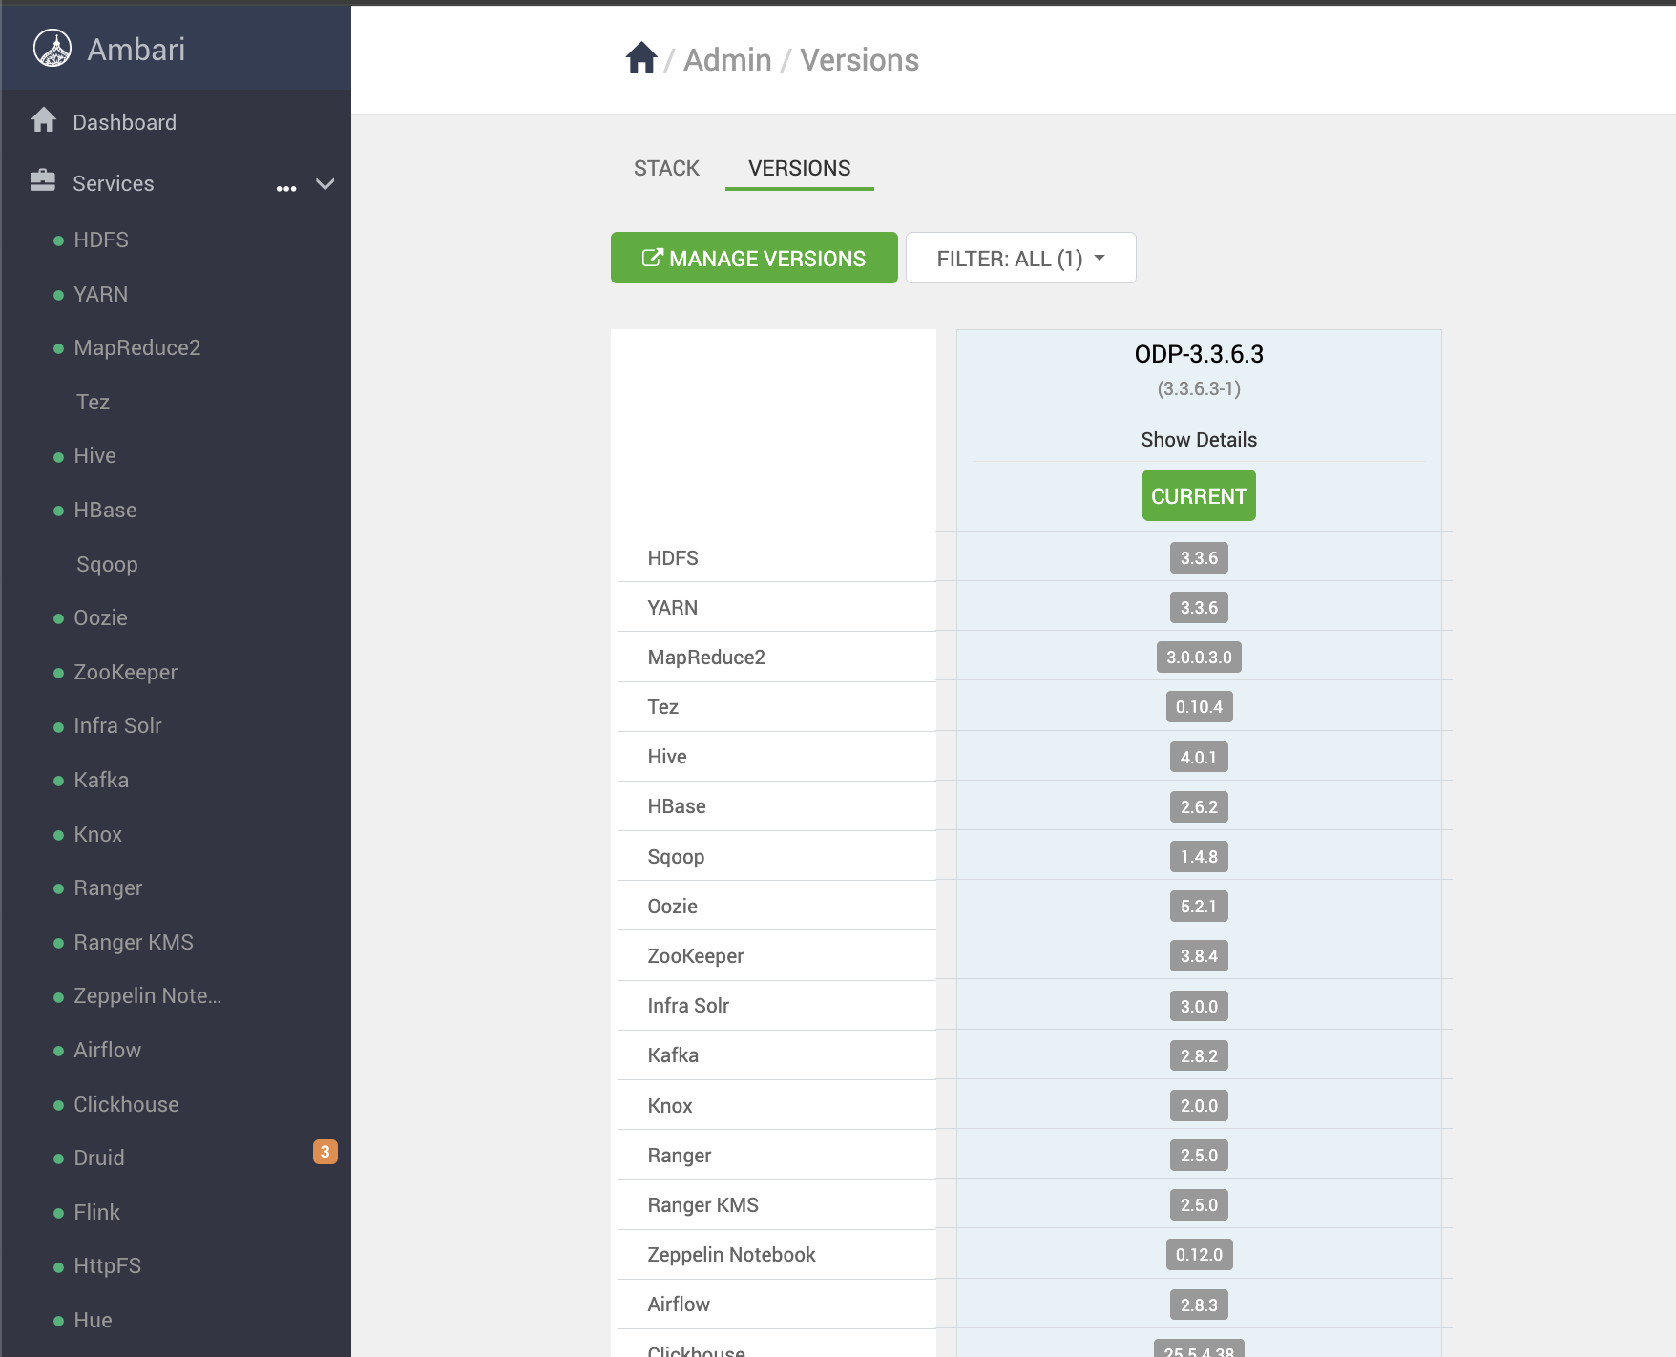The width and height of the screenshot is (1676, 1357).
Task: Click the Manage Versions button
Action: [754, 258]
